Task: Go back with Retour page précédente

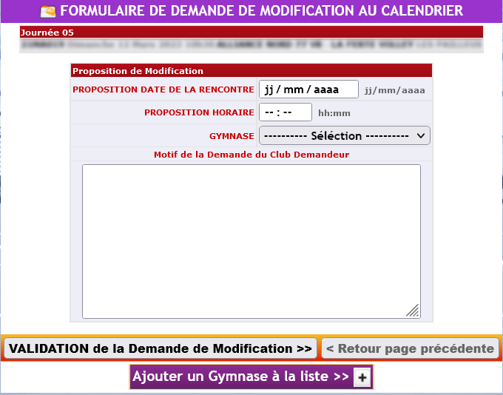Action: pos(411,348)
